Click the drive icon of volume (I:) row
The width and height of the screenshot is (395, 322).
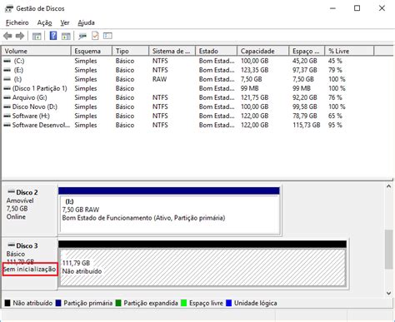pos(7,79)
